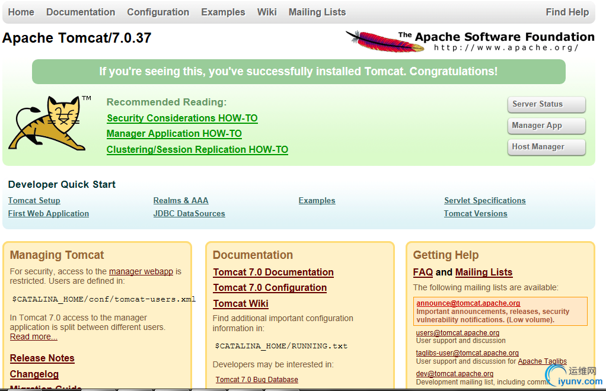Click the Examples link in Developer Quick Start
The height and width of the screenshot is (391, 606).
click(x=317, y=200)
